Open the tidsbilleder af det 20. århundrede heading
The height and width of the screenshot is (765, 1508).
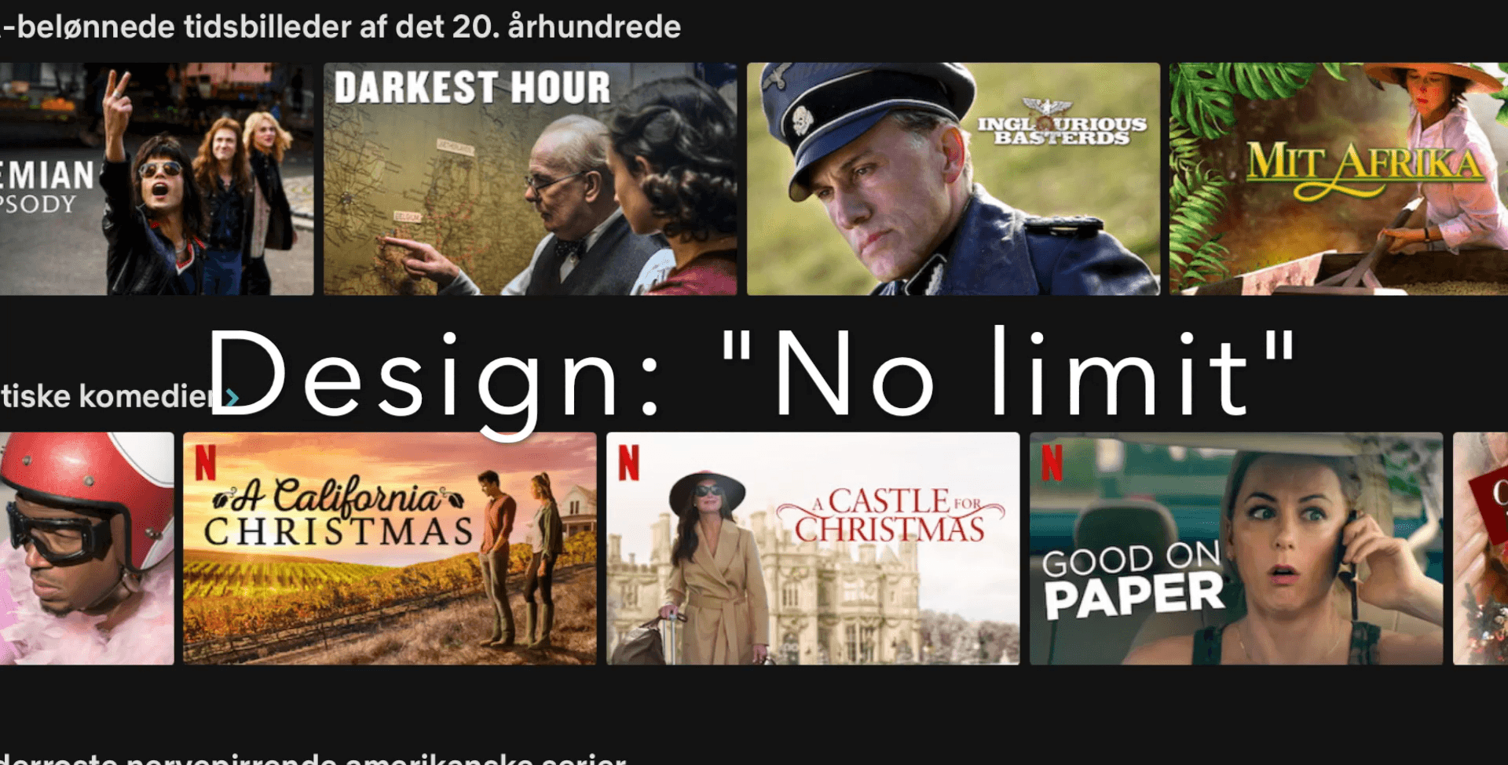pyautogui.click(x=340, y=27)
